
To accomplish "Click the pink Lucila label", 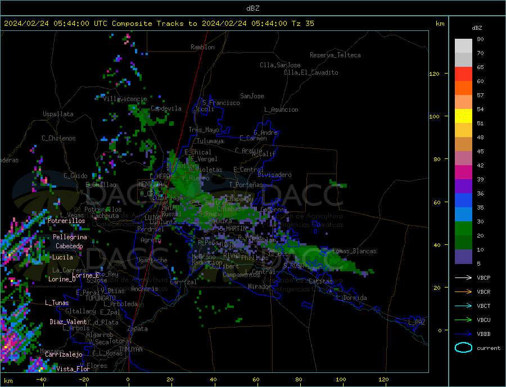I will click(62, 257).
